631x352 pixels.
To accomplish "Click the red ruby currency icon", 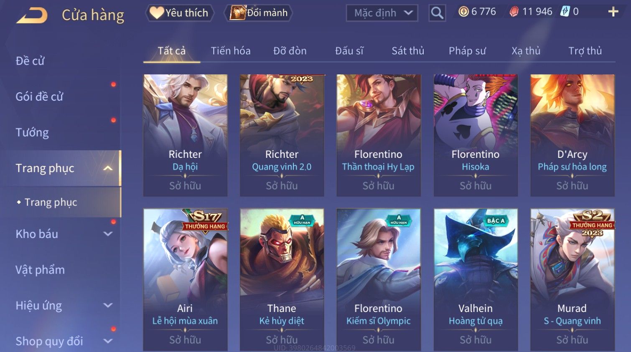I will (514, 12).
